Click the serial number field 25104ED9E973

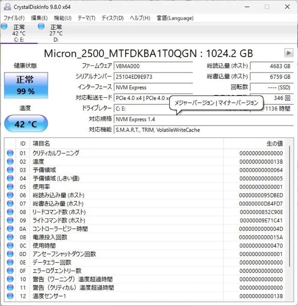click(153, 77)
